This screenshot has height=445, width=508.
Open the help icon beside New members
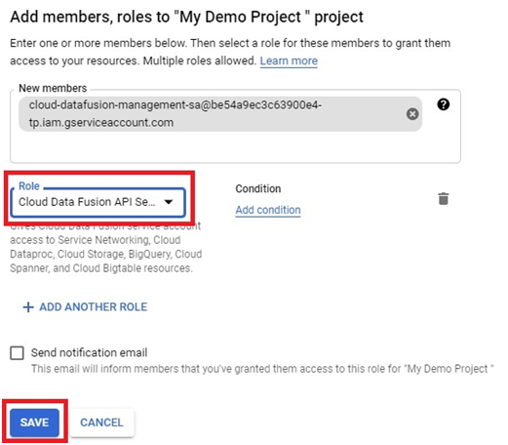click(x=444, y=104)
